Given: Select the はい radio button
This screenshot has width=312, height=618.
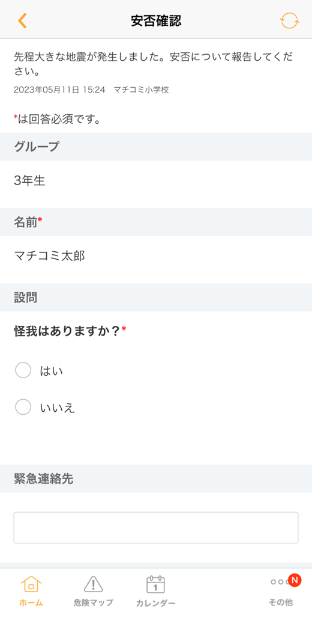Looking at the screenshot, I should 23,370.
